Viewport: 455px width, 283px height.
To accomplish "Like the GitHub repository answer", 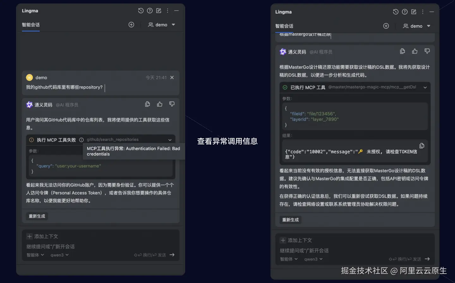I will point(160,104).
